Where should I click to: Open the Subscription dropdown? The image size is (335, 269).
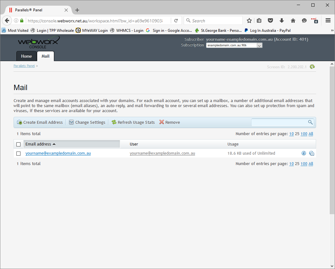[234, 45]
